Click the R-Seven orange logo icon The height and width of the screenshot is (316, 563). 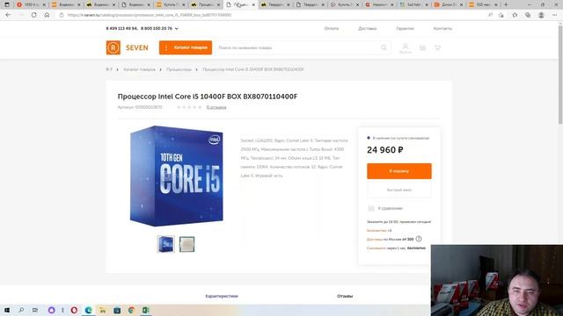(113, 47)
